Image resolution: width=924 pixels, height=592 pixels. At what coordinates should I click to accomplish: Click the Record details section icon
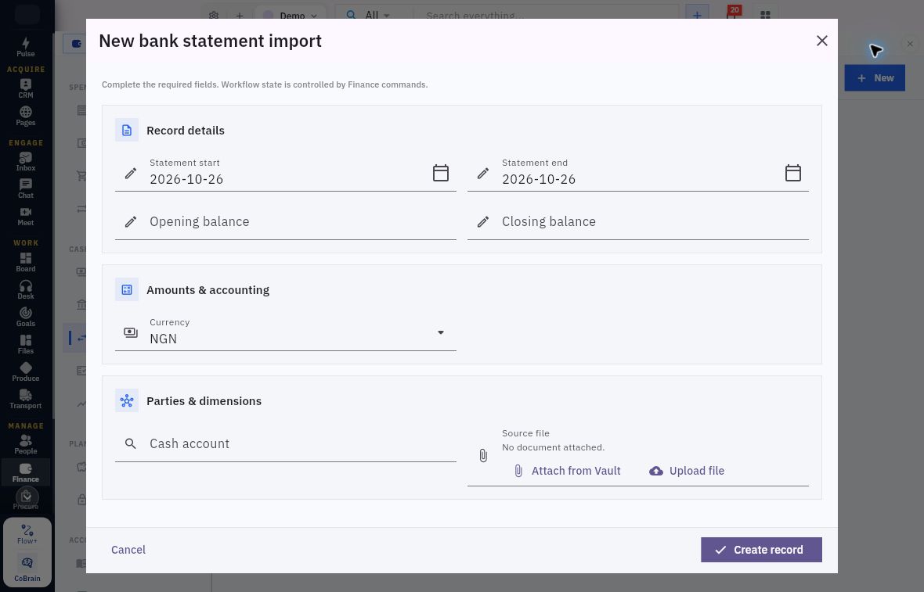[127, 130]
